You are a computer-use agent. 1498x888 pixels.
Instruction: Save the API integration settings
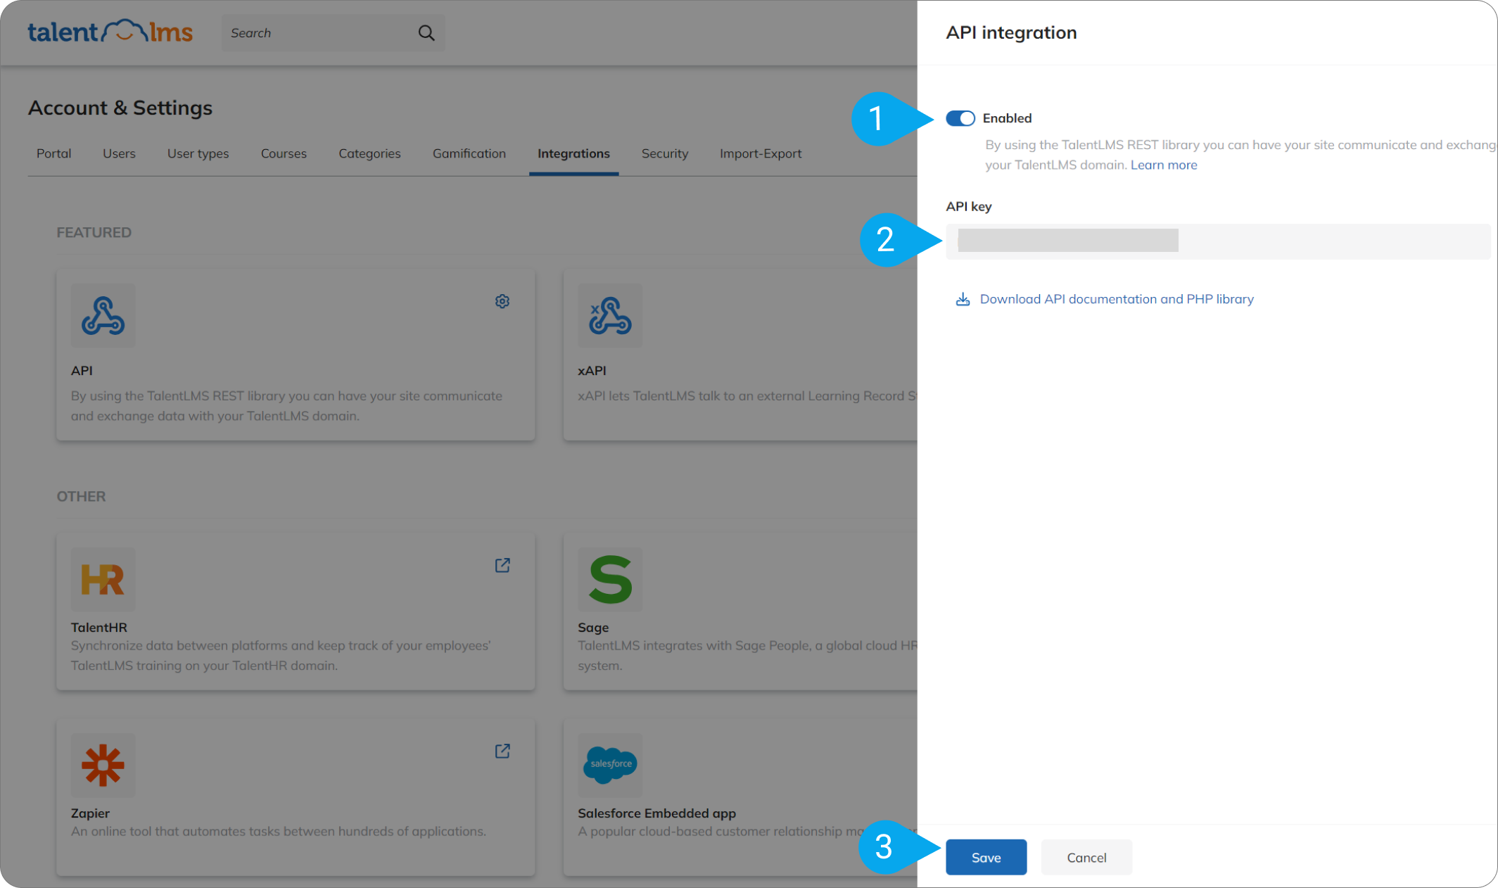(x=986, y=857)
